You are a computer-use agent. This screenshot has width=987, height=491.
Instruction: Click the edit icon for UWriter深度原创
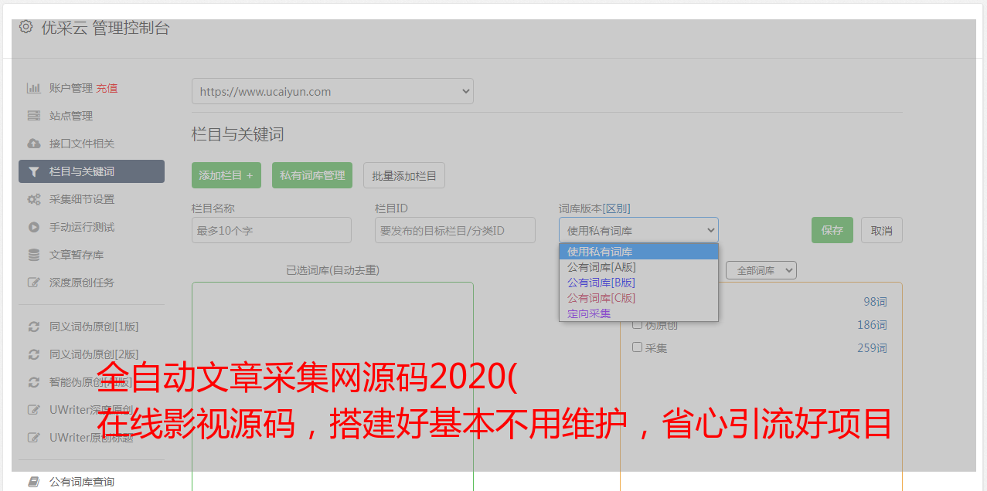pos(33,410)
